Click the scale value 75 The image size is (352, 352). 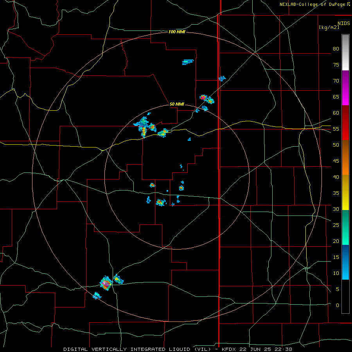pos(336,65)
